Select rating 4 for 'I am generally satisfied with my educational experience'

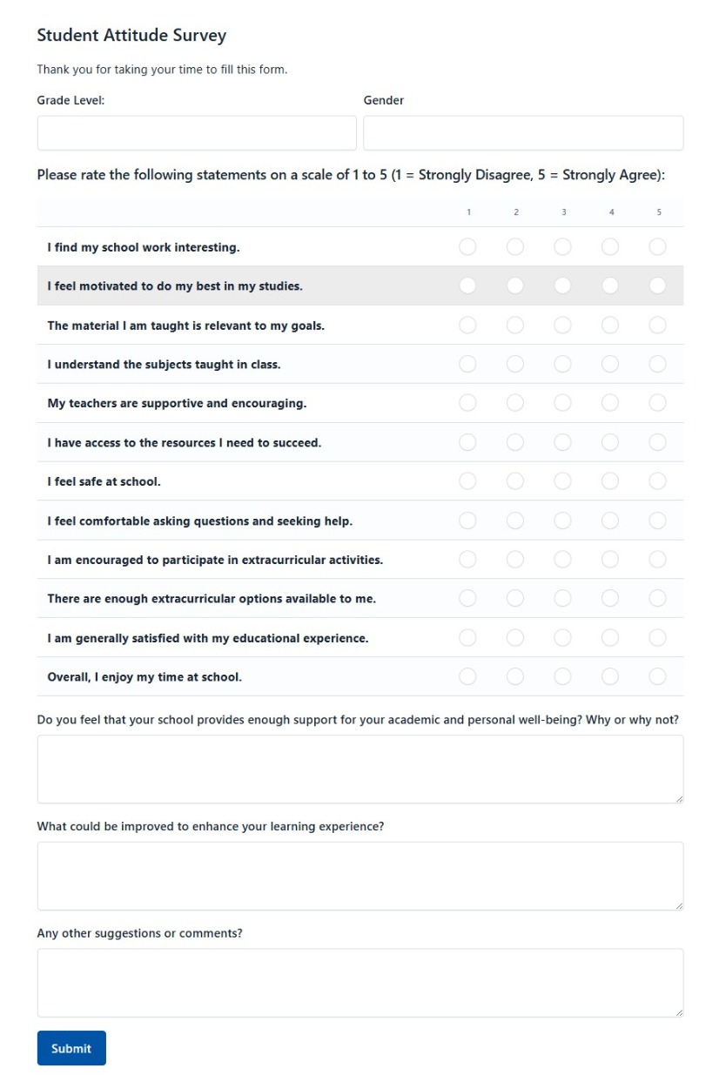[x=611, y=637]
